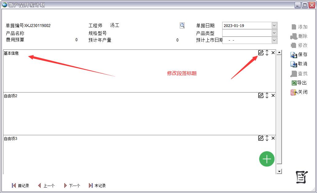Export data with the 导出 button
The height and width of the screenshot is (193, 317).
tap(299, 83)
